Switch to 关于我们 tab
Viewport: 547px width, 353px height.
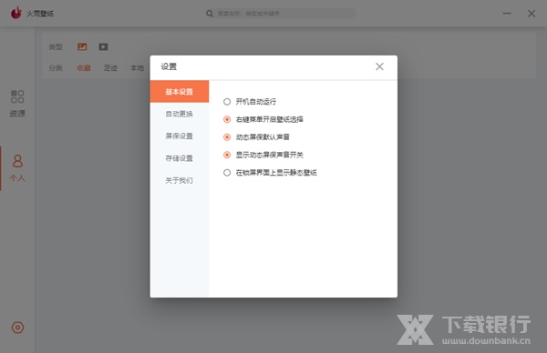(180, 180)
